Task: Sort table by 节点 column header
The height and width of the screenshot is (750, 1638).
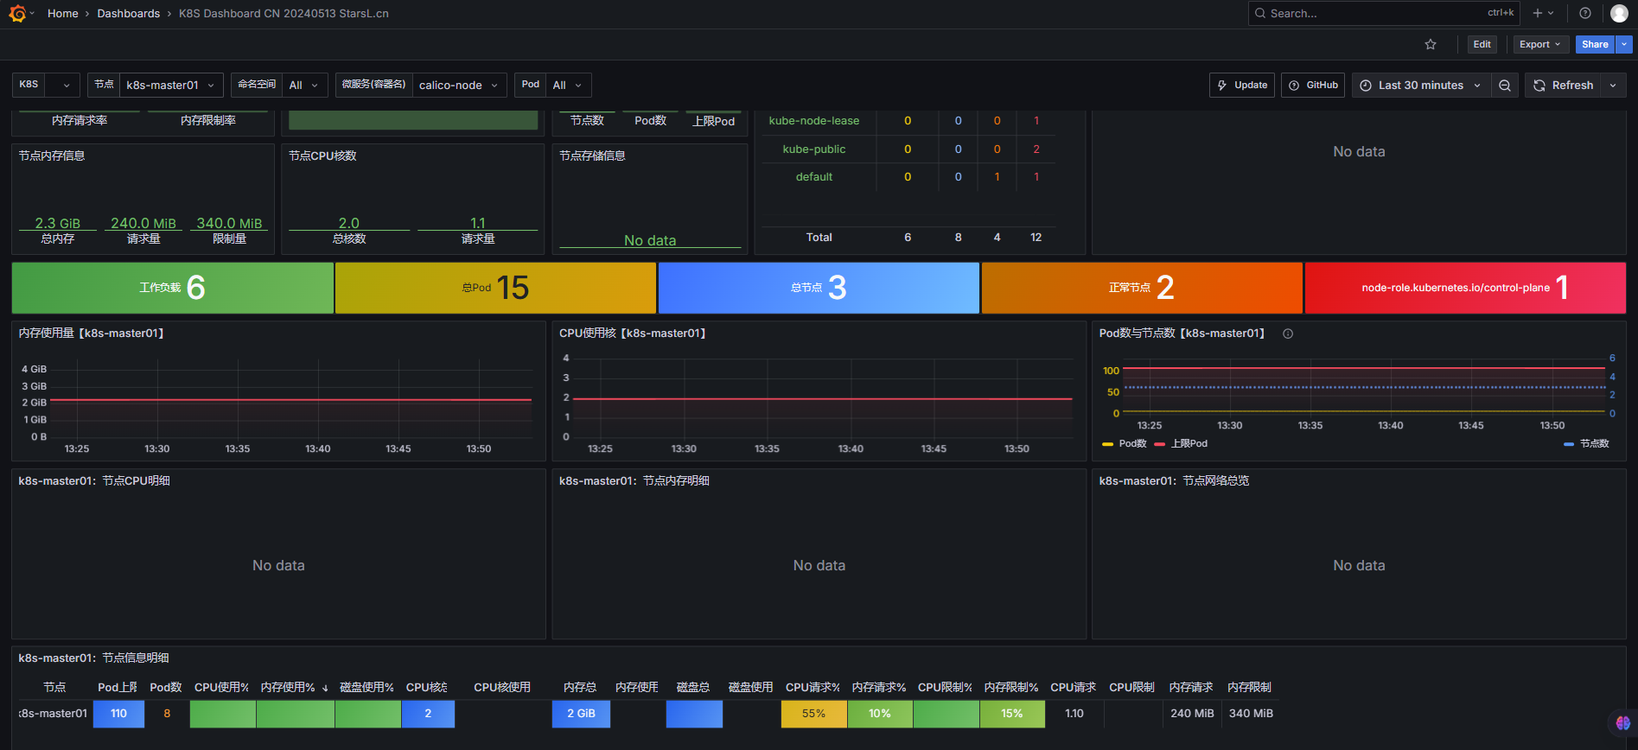Action: (54, 687)
